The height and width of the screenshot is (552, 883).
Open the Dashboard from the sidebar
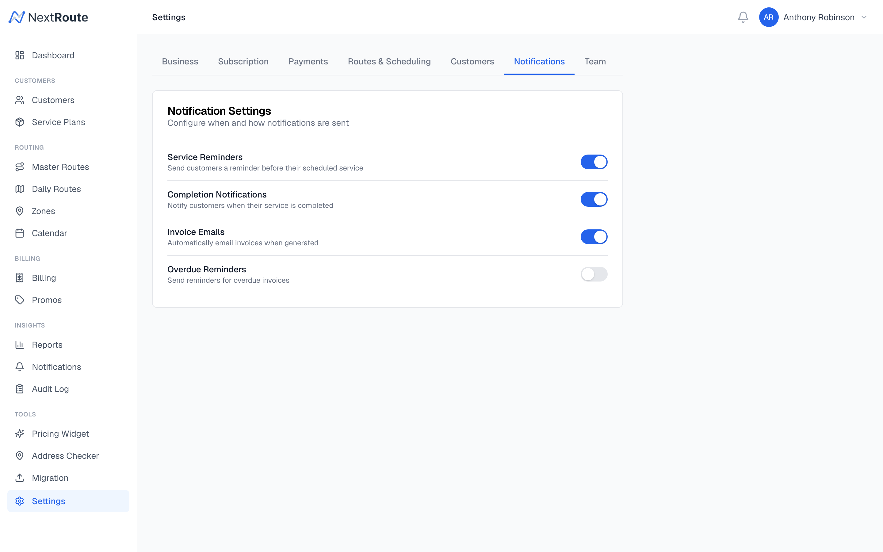point(53,55)
